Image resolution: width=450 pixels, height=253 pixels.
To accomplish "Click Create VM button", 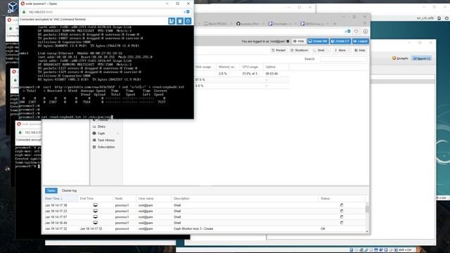I will click(318, 41).
